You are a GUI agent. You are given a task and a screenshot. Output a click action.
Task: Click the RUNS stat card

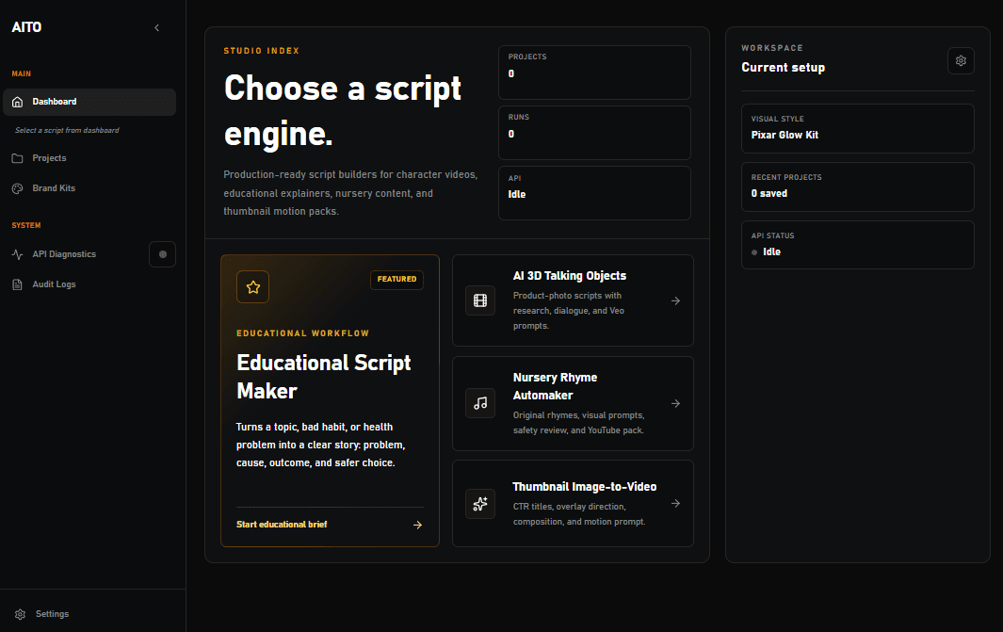pos(595,133)
